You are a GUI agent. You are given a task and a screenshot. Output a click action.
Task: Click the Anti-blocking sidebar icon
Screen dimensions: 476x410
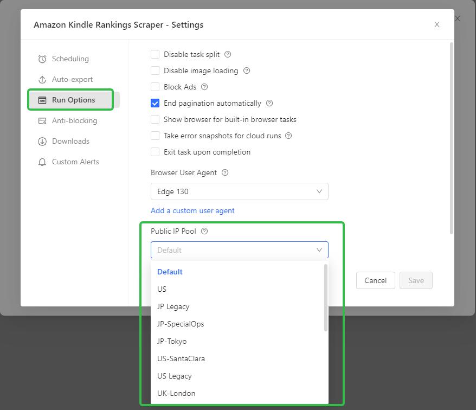42,121
